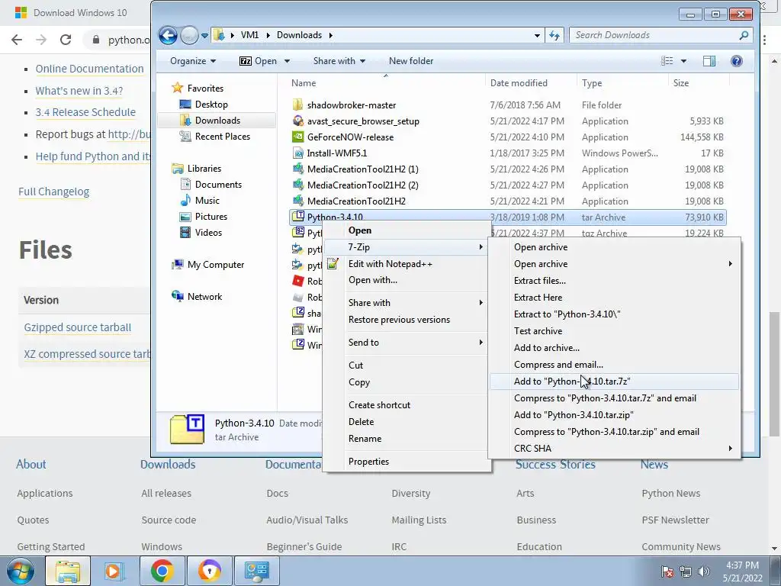Toggle the preview pane icon

tap(709, 61)
